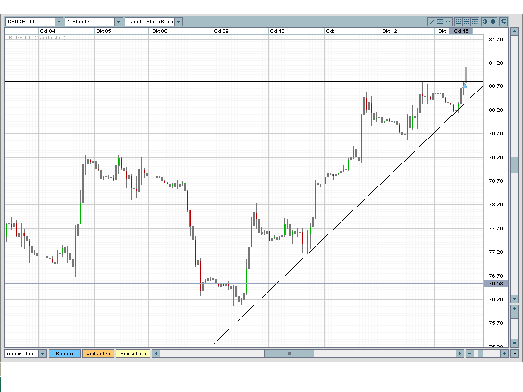The width and height of the screenshot is (523, 392).
Task: Click the 78.20 price axis label
Action: click(495, 204)
